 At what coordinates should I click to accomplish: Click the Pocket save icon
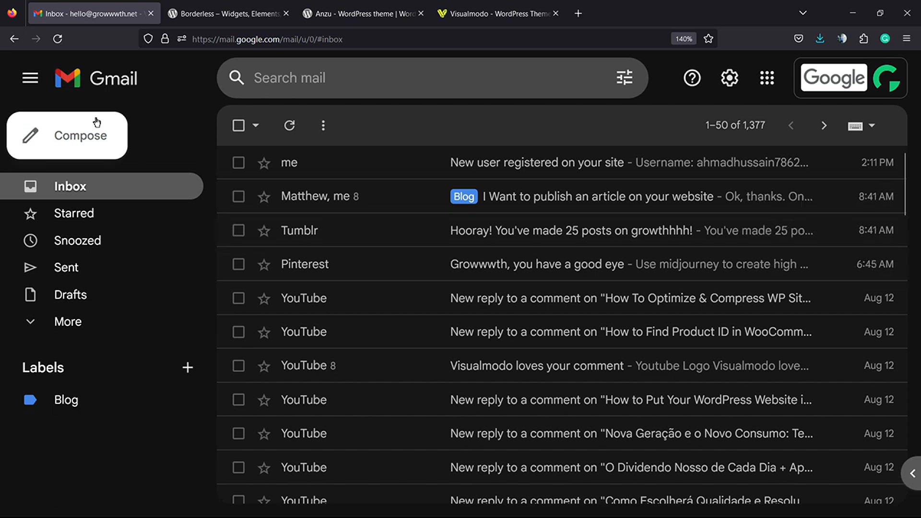798,39
